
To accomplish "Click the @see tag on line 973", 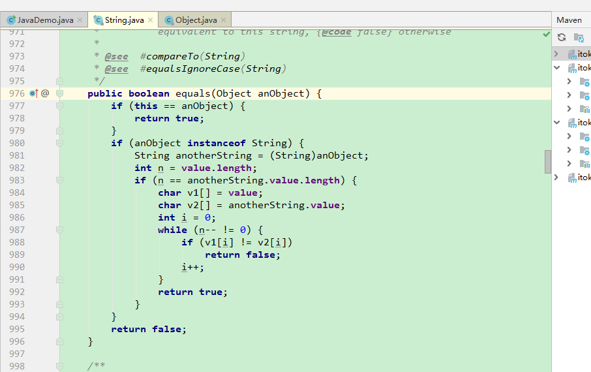I will (x=117, y=56).
